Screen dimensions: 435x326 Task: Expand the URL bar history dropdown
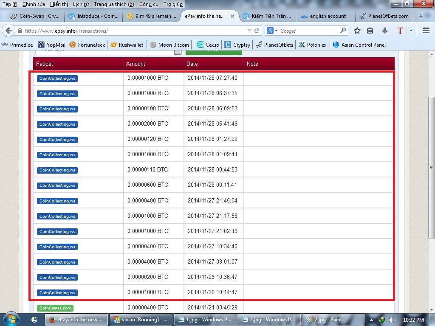249,31
